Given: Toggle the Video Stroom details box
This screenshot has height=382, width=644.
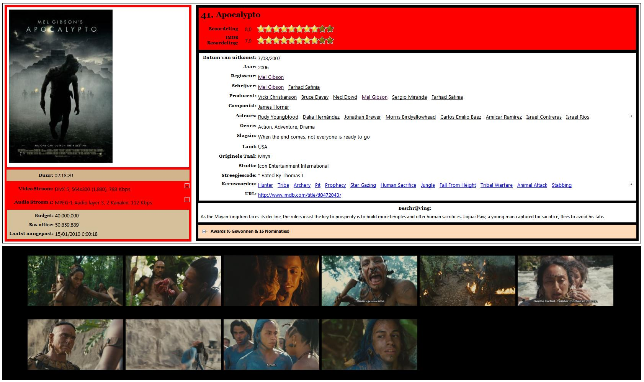Looking at the screenshot, I should click(187, 186).
